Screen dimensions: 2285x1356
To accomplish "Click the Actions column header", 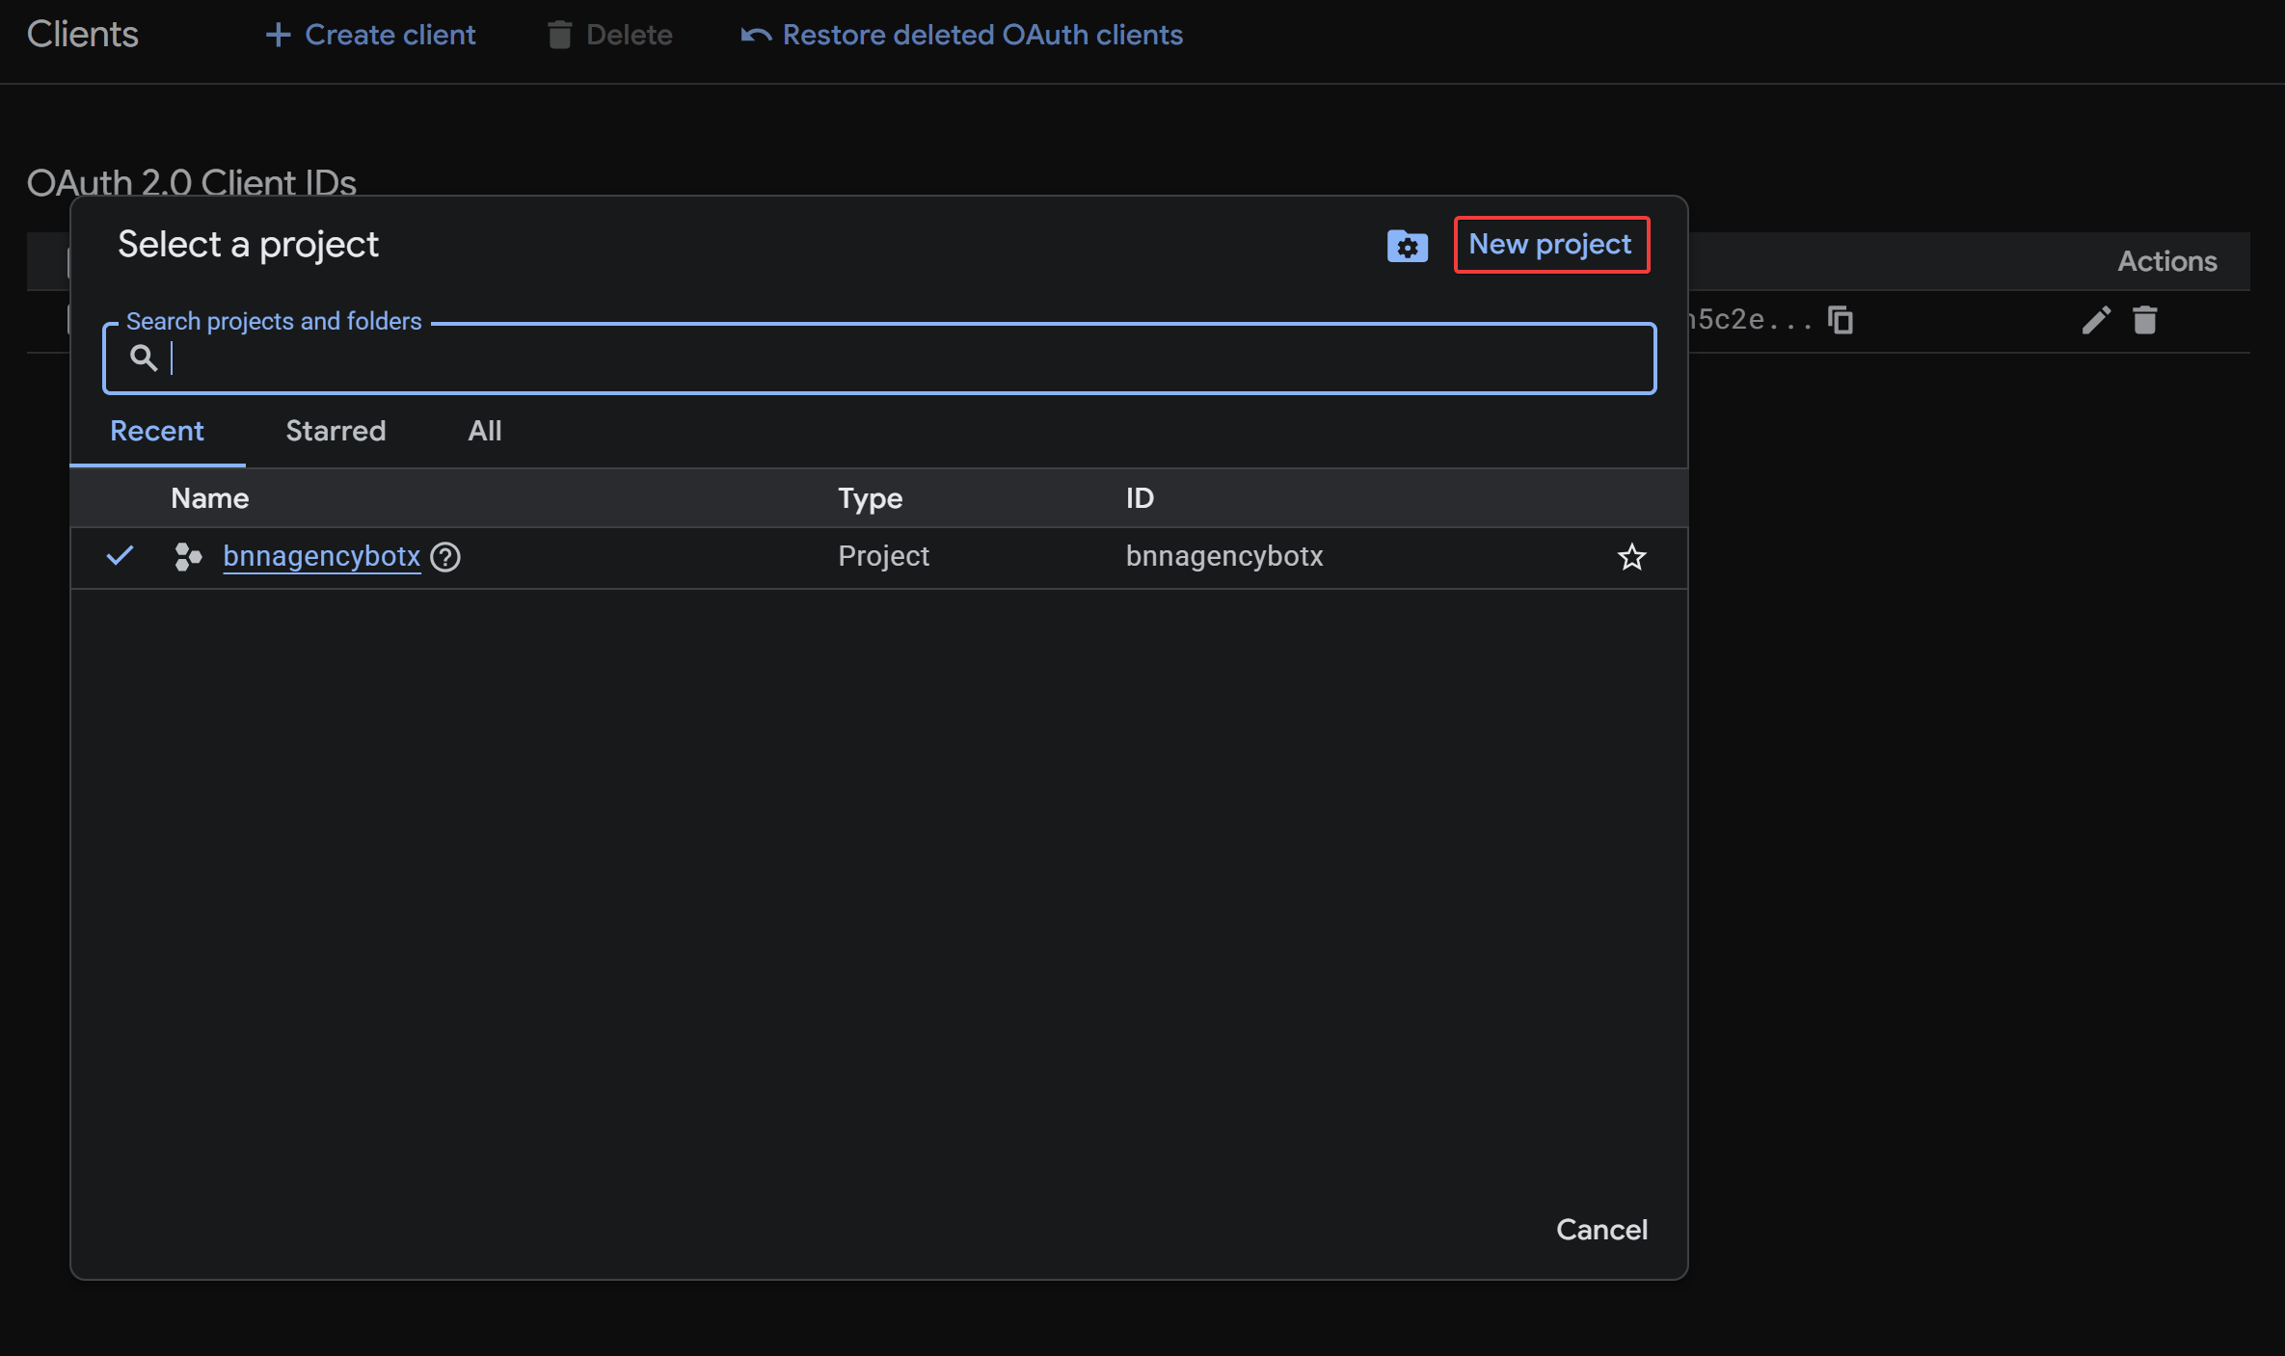I will (x=2167, y=261).
